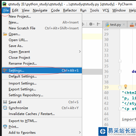Image resolution: width=136 pixels, height=136 pixels.
Task: Choose Import Settings...
Action: click(x=42, y=83)
